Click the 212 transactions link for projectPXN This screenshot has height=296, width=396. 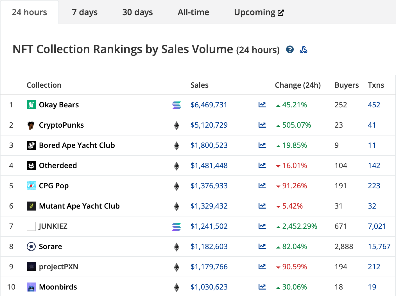point(374,267)
